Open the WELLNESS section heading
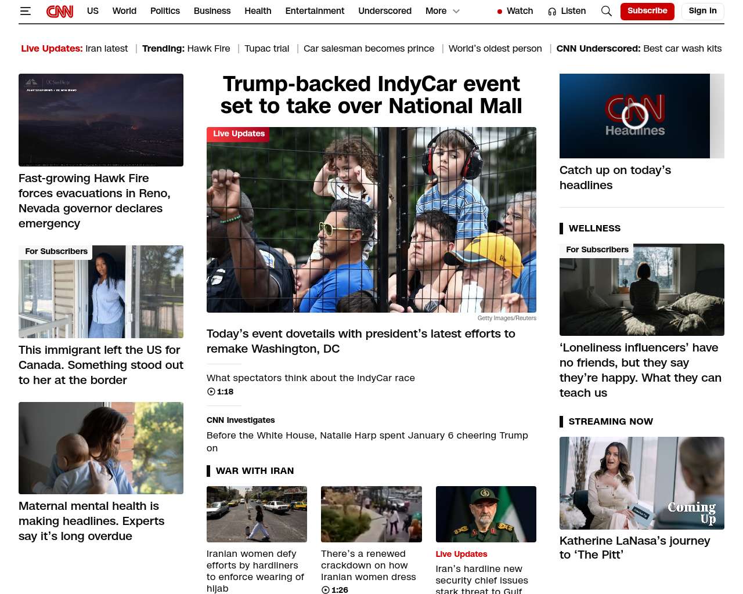This screenshot has width=743, height=594. tap(594, 229)
